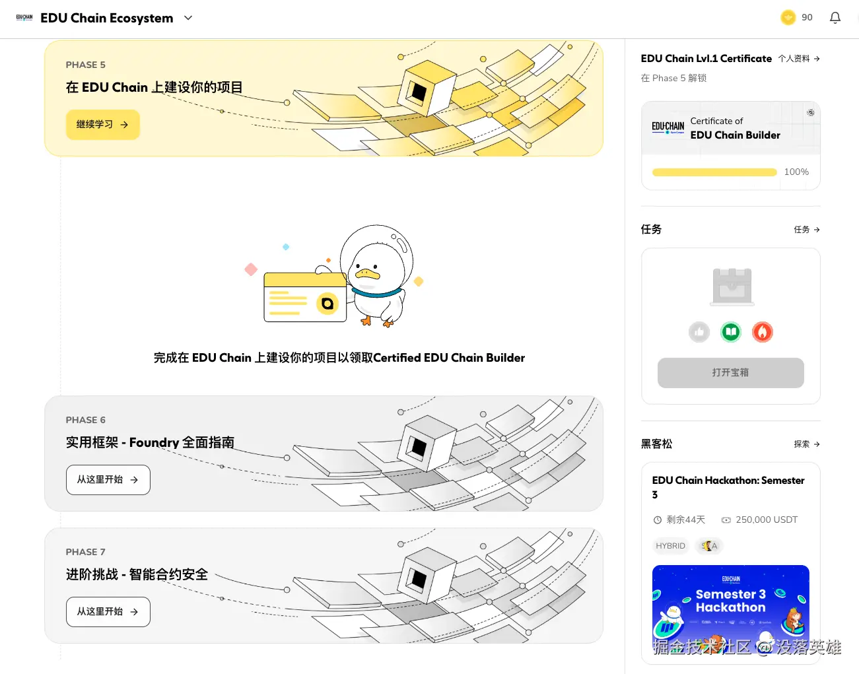859x674 pixels.
Task: Click the certificate 100% progress bar
Action: (714, 172)
